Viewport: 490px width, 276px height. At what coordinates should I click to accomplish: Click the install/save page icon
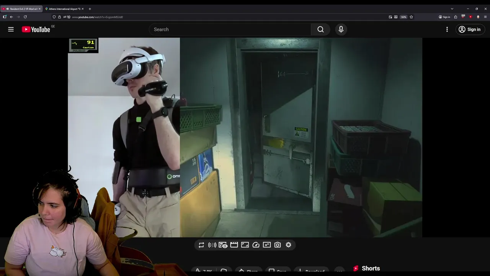pyautogui.click(x=395, y=17)
